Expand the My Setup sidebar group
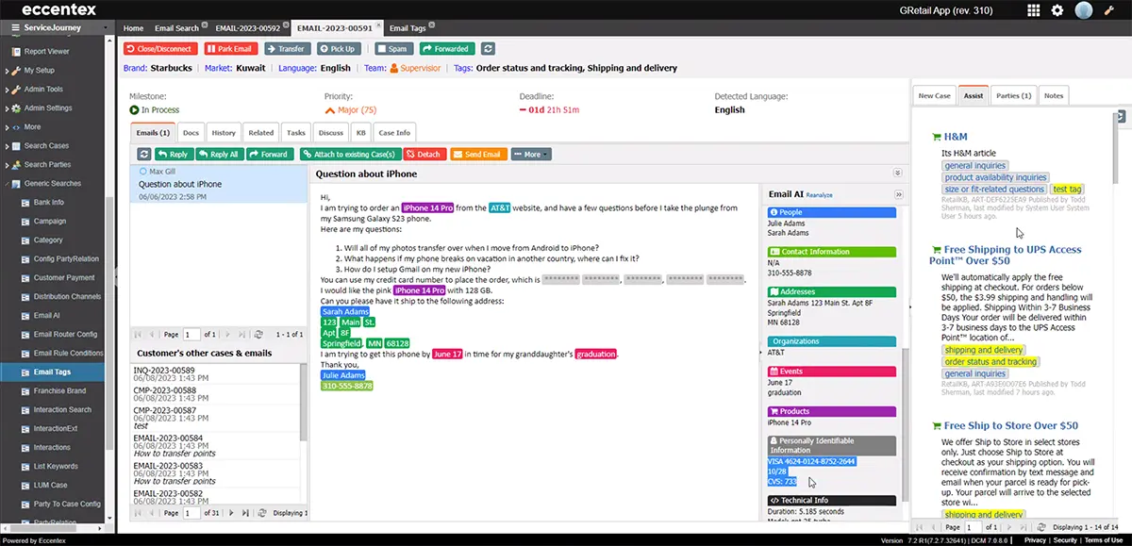This screenshot has width=1132, height=546. coord(8,71)
